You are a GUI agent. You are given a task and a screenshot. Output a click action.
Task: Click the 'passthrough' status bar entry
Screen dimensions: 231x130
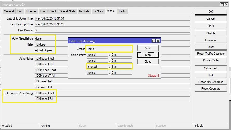click(136, 126)
